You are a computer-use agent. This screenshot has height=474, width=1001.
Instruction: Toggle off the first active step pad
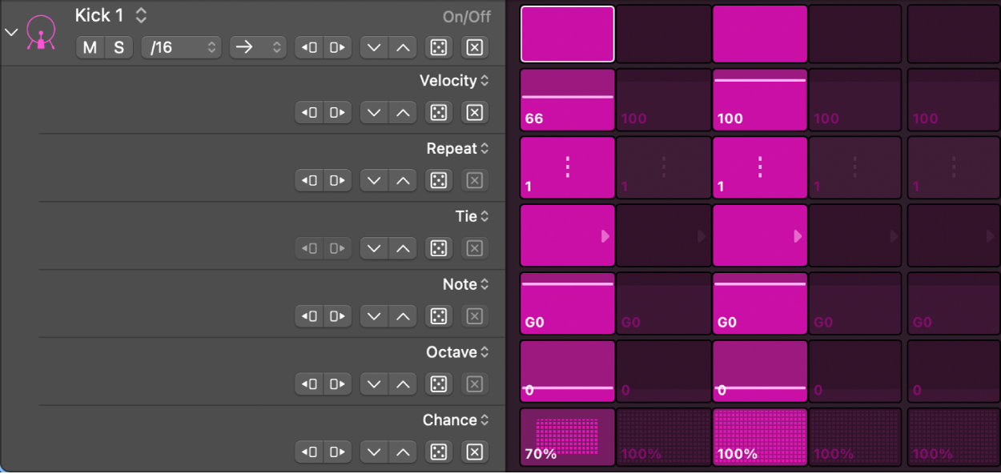tap(567, 33)
